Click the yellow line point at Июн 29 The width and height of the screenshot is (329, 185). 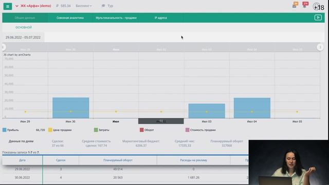(25, 112)
